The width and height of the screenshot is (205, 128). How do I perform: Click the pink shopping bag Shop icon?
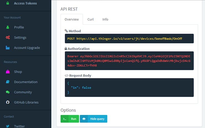[x=8, y=72]
